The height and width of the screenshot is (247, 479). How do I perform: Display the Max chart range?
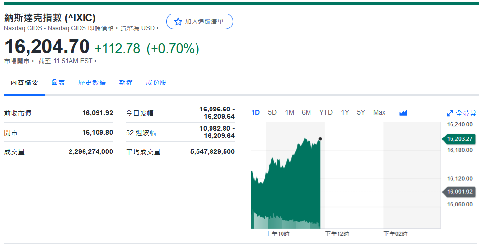[379, 112]
